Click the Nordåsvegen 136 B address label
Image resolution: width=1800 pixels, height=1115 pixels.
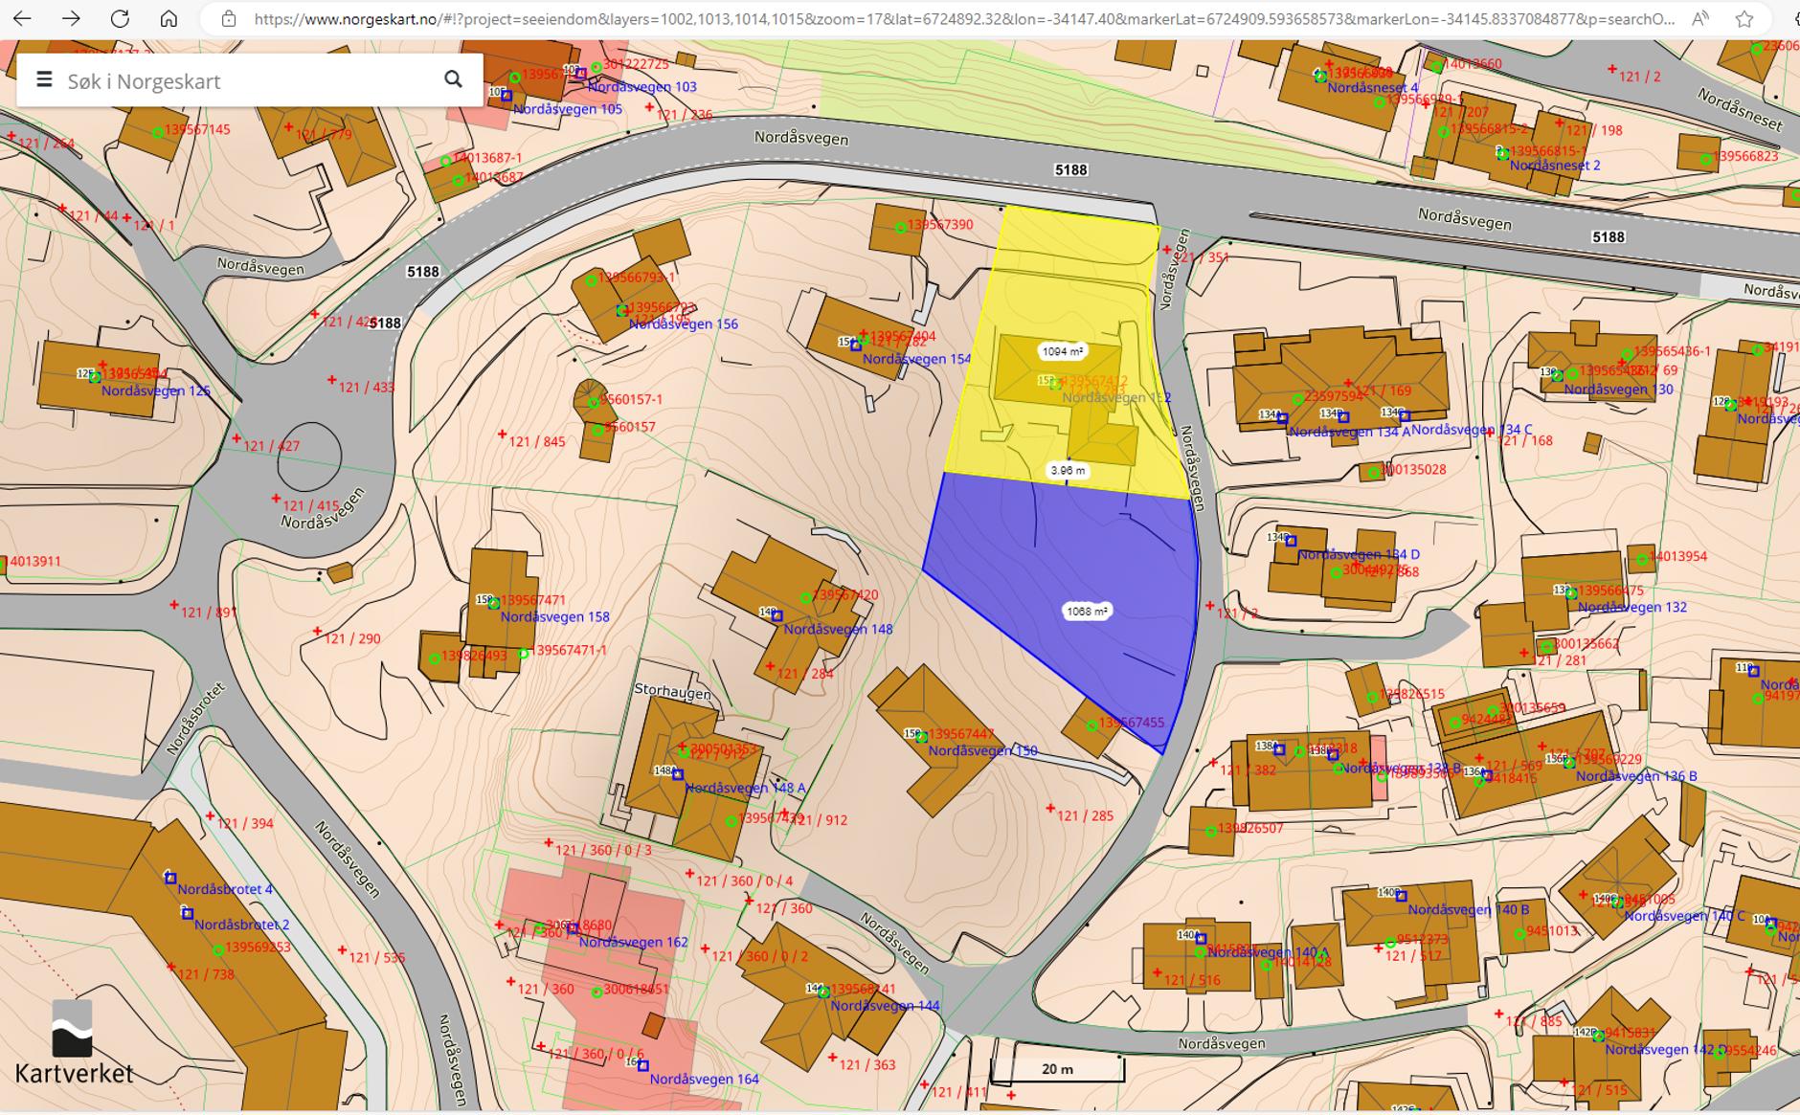tap(1636, 775)
